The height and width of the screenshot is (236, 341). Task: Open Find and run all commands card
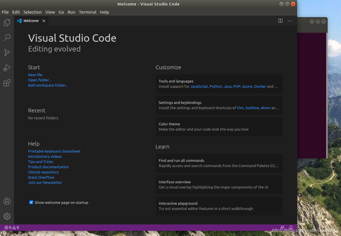(219, 163)
